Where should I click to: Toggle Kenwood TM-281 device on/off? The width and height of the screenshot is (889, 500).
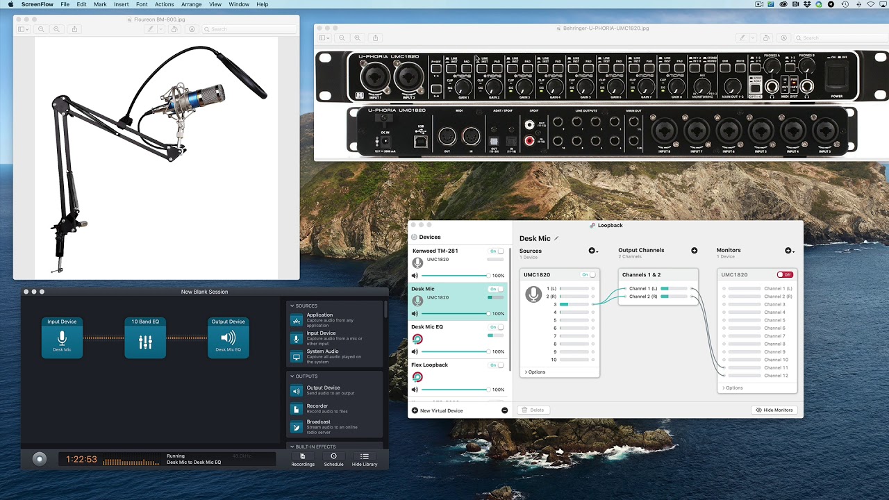(x=497, y=251)
